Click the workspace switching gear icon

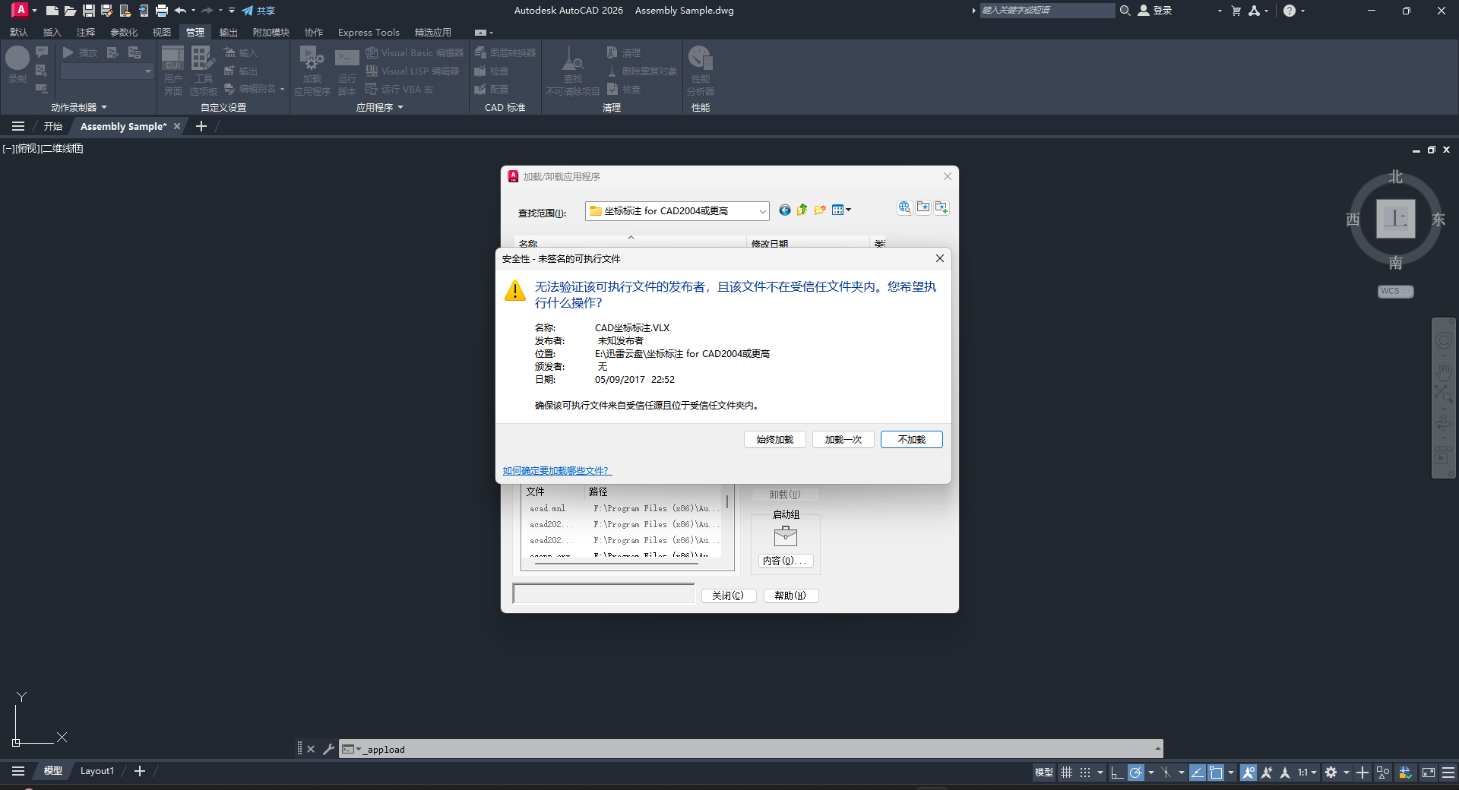tap(1331, 773)
